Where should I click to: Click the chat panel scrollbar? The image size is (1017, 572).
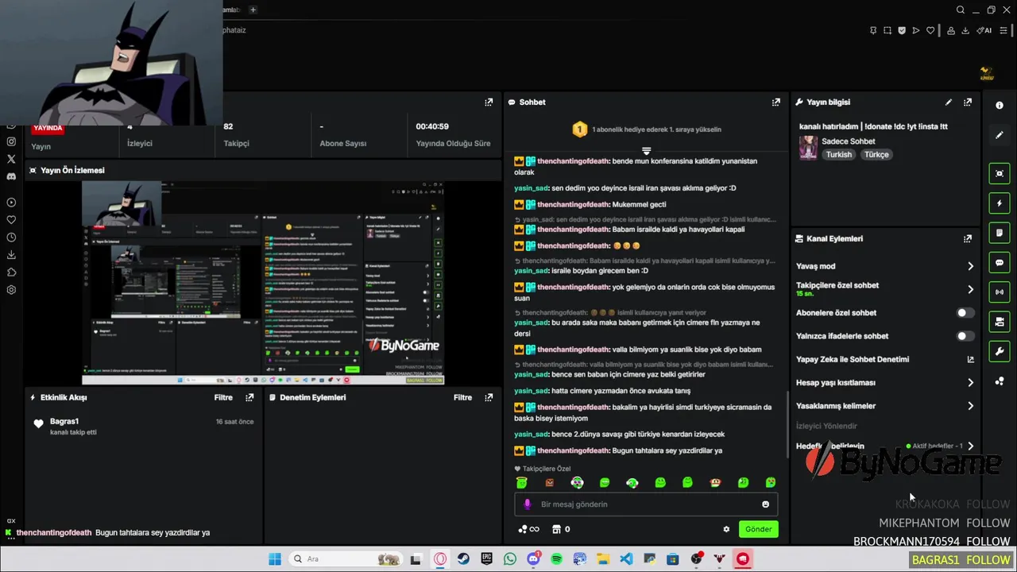click(x=787, y=425)
